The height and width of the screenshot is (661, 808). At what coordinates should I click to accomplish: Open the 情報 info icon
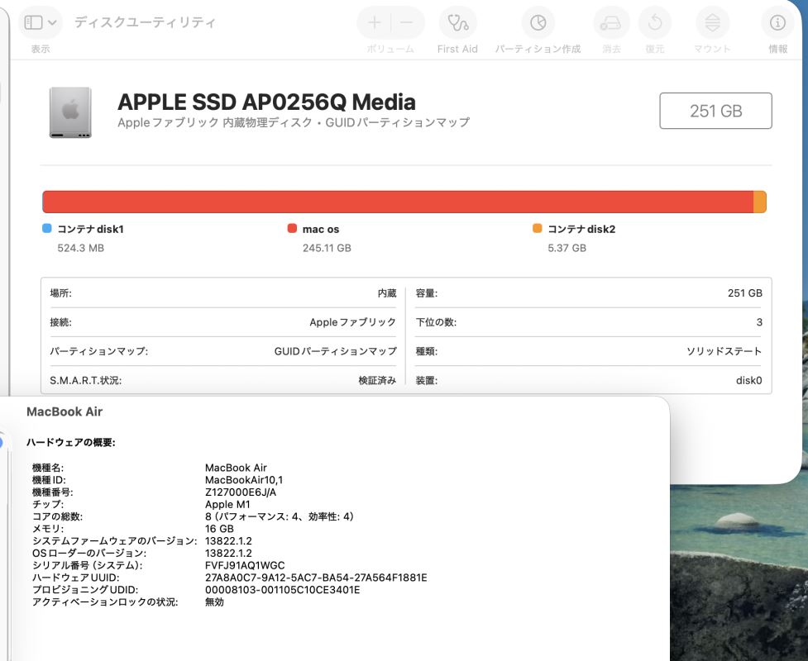(x=777, y=23)
